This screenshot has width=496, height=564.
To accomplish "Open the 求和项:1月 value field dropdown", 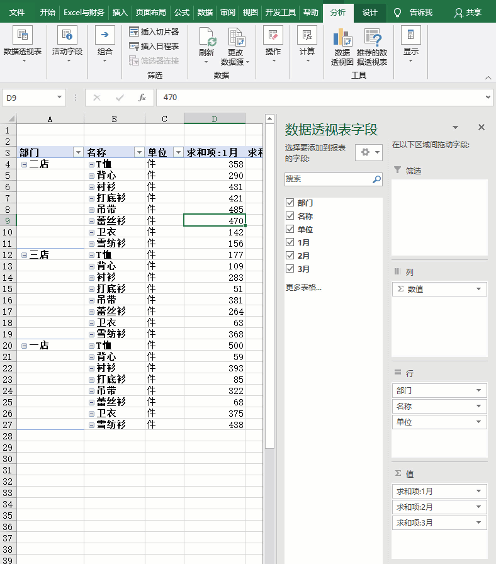I will (479, 491).
